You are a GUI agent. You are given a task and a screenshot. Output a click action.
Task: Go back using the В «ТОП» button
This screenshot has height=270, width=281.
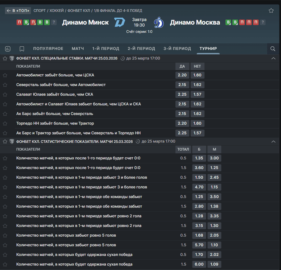(18, 10)
